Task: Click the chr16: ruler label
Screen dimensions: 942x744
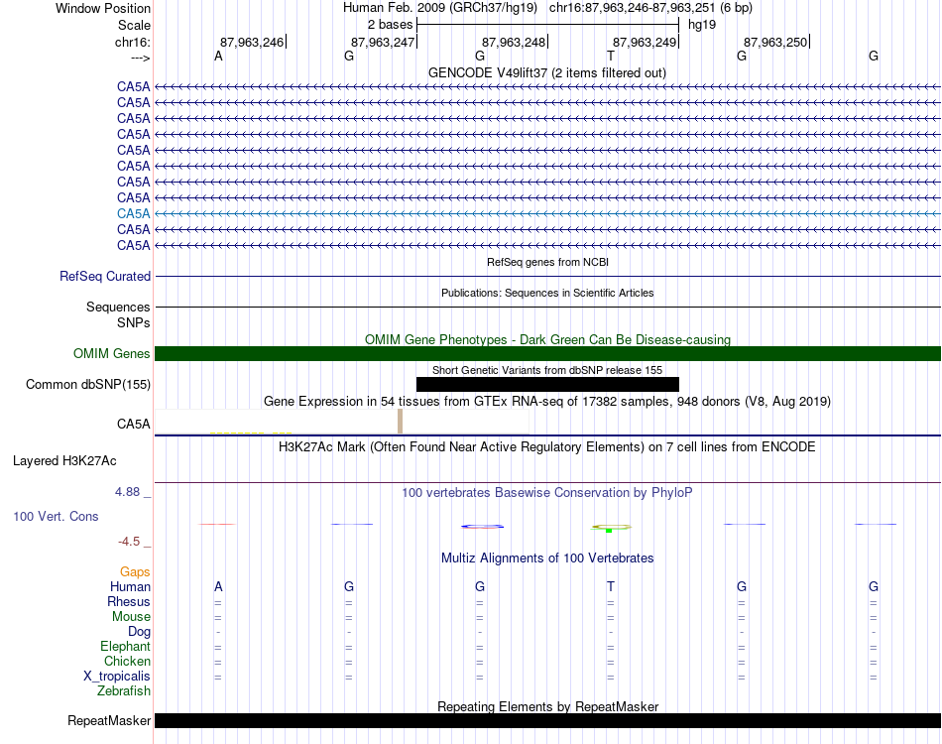Action: (x=132, y=42)
